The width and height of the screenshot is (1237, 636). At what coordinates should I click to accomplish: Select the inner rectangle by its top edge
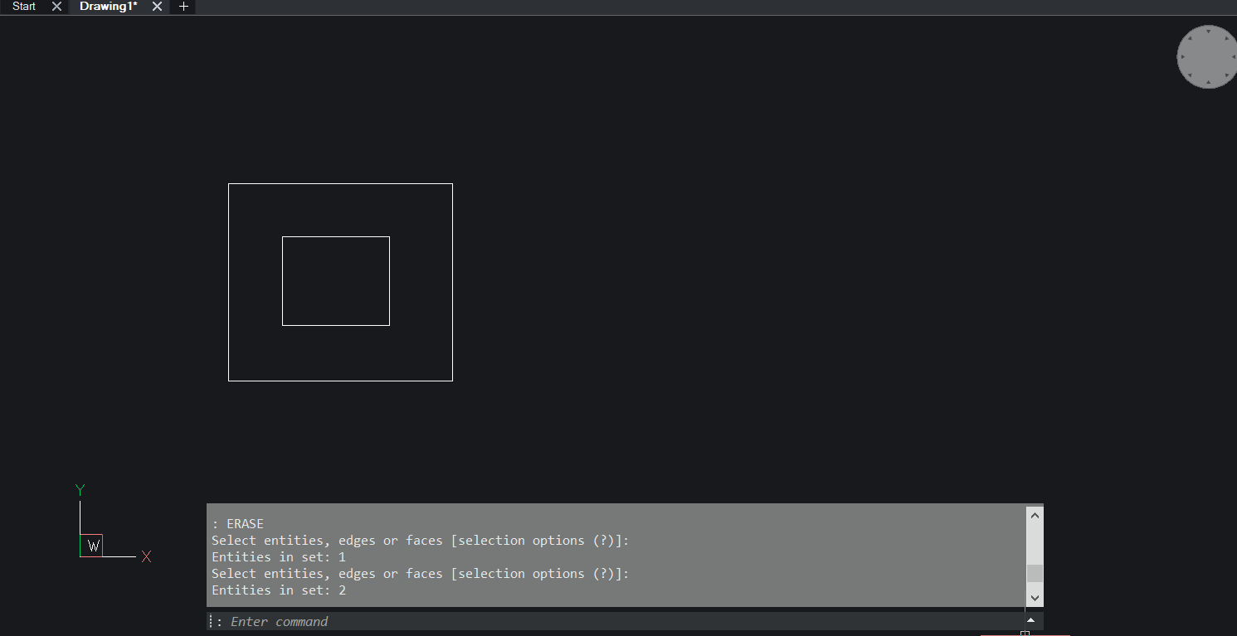(336, 237)
